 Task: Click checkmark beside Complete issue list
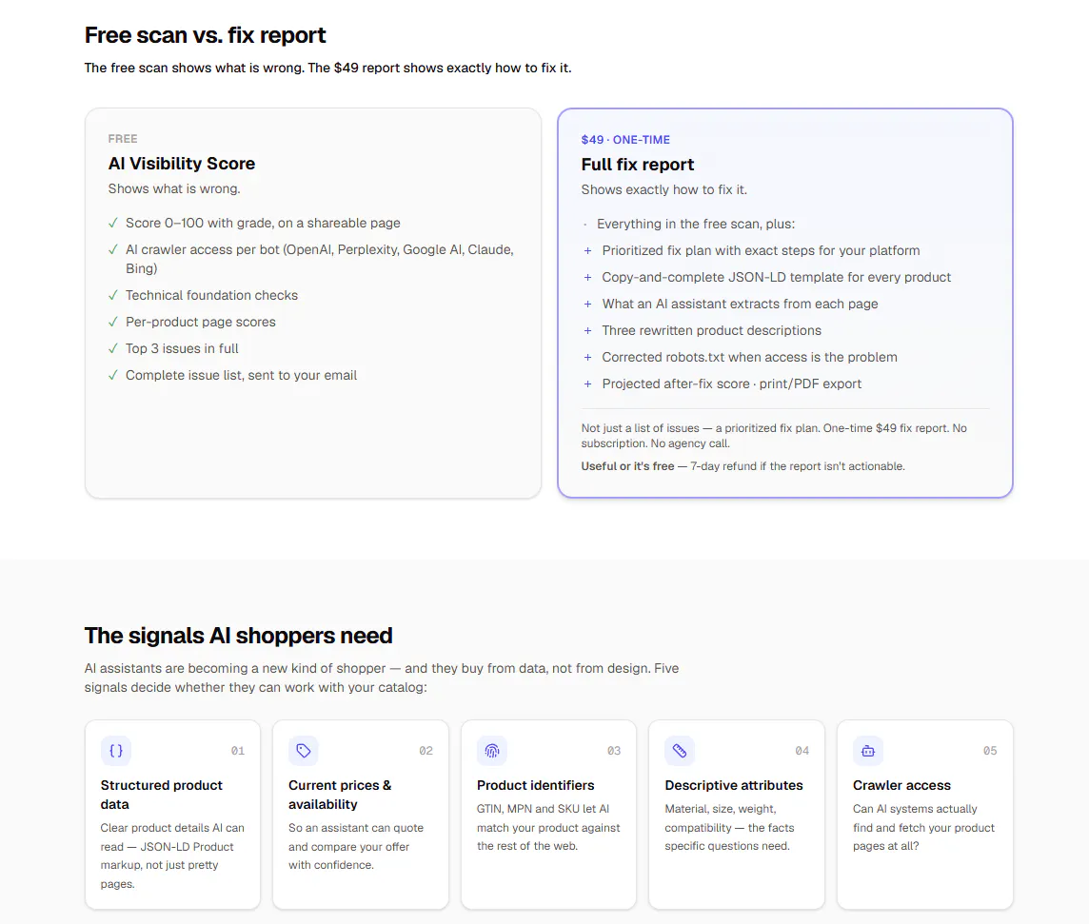point(113,375)
